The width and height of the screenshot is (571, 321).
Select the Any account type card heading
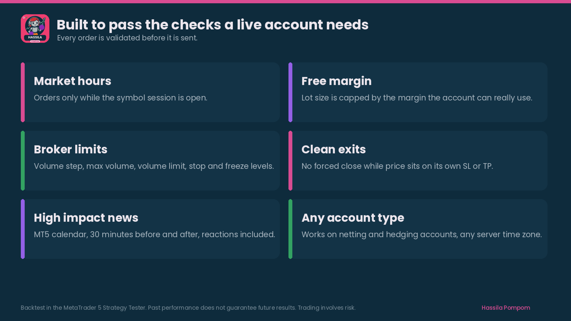click(353, 218)
